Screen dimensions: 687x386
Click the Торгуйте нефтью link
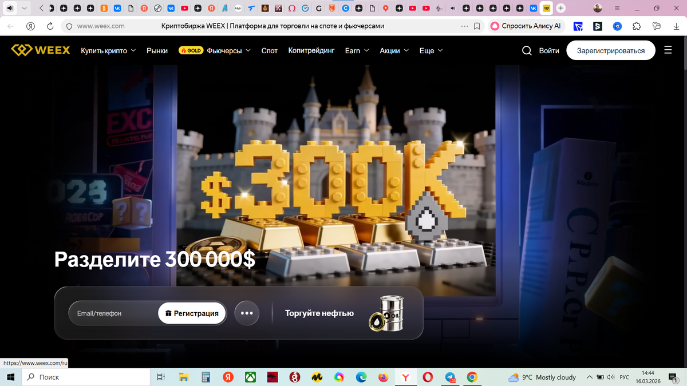click(319, 313)
